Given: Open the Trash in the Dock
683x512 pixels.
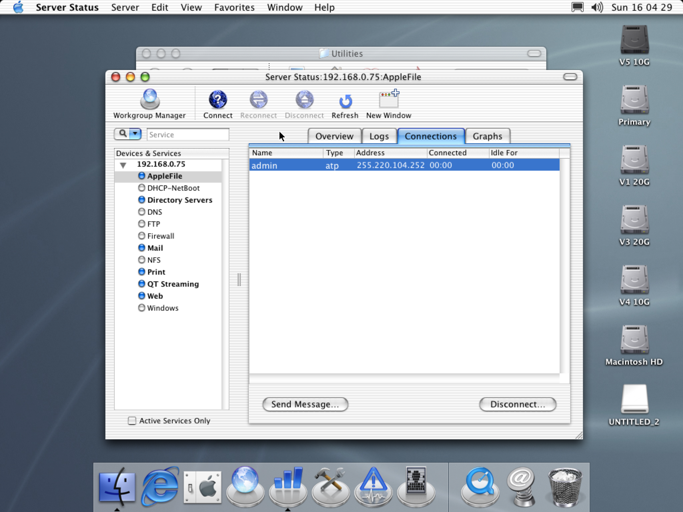Looking at the screenshot, I should tap(565, 487).
